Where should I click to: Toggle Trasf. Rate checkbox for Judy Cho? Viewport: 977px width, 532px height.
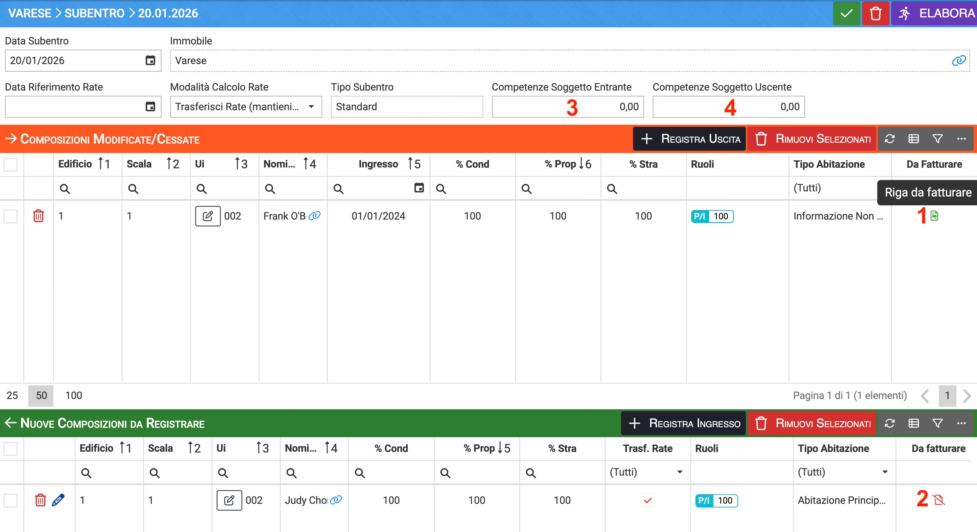click(x=648, y=500)
